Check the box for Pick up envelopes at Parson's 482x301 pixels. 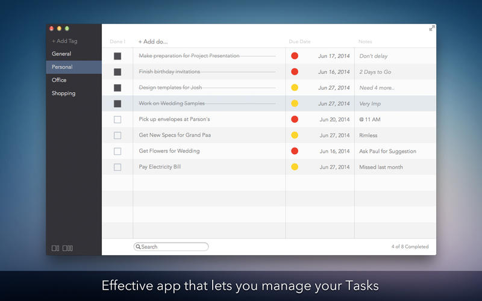click(117, 119)
